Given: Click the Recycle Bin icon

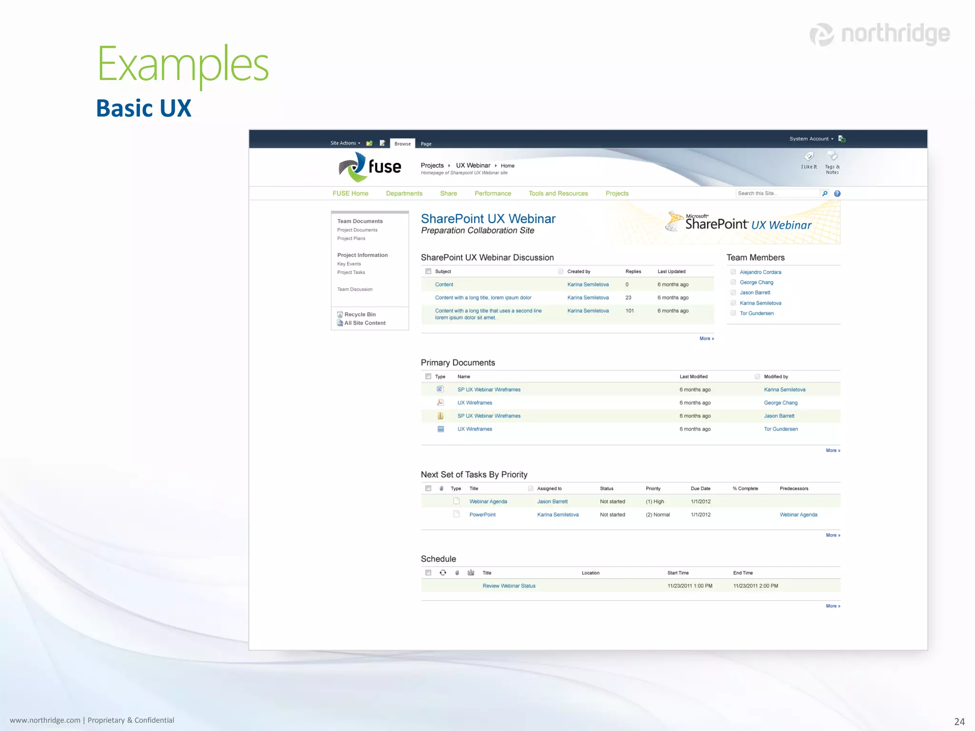Looking at the screenshot, I should 340,315.
